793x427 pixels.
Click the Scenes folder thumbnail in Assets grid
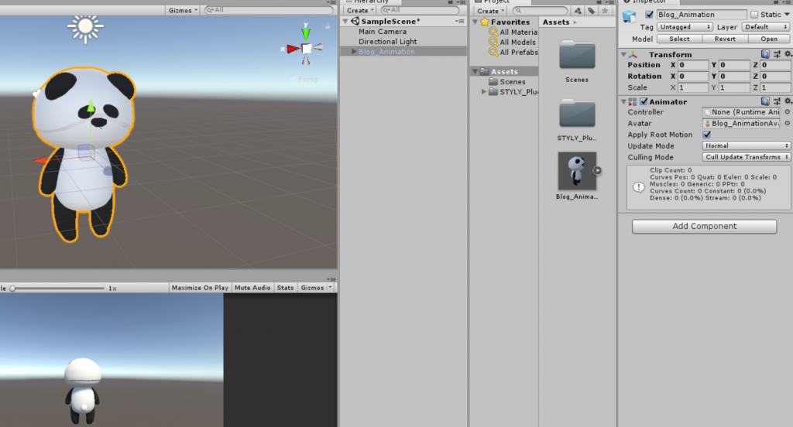tap(577, 56)
